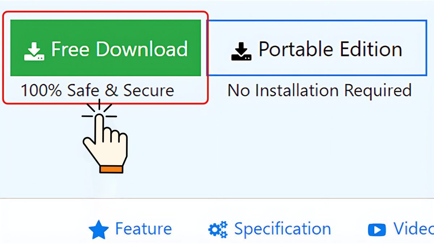Click the orange cuff of the hand icon
434x244 pixels.
pos(111,169)
